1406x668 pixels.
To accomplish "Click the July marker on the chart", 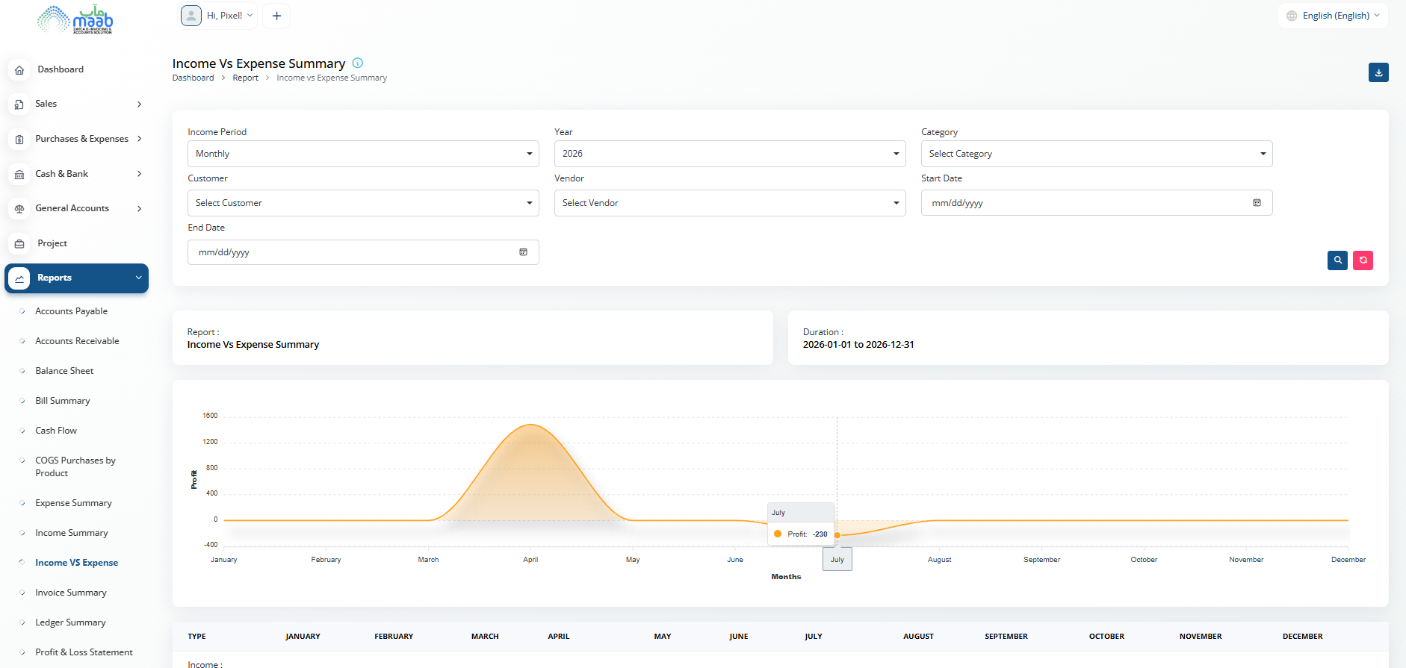I will point(837,535).
